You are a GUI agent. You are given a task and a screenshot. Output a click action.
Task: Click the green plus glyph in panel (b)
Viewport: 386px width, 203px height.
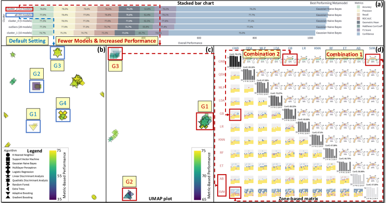[13, 81]
